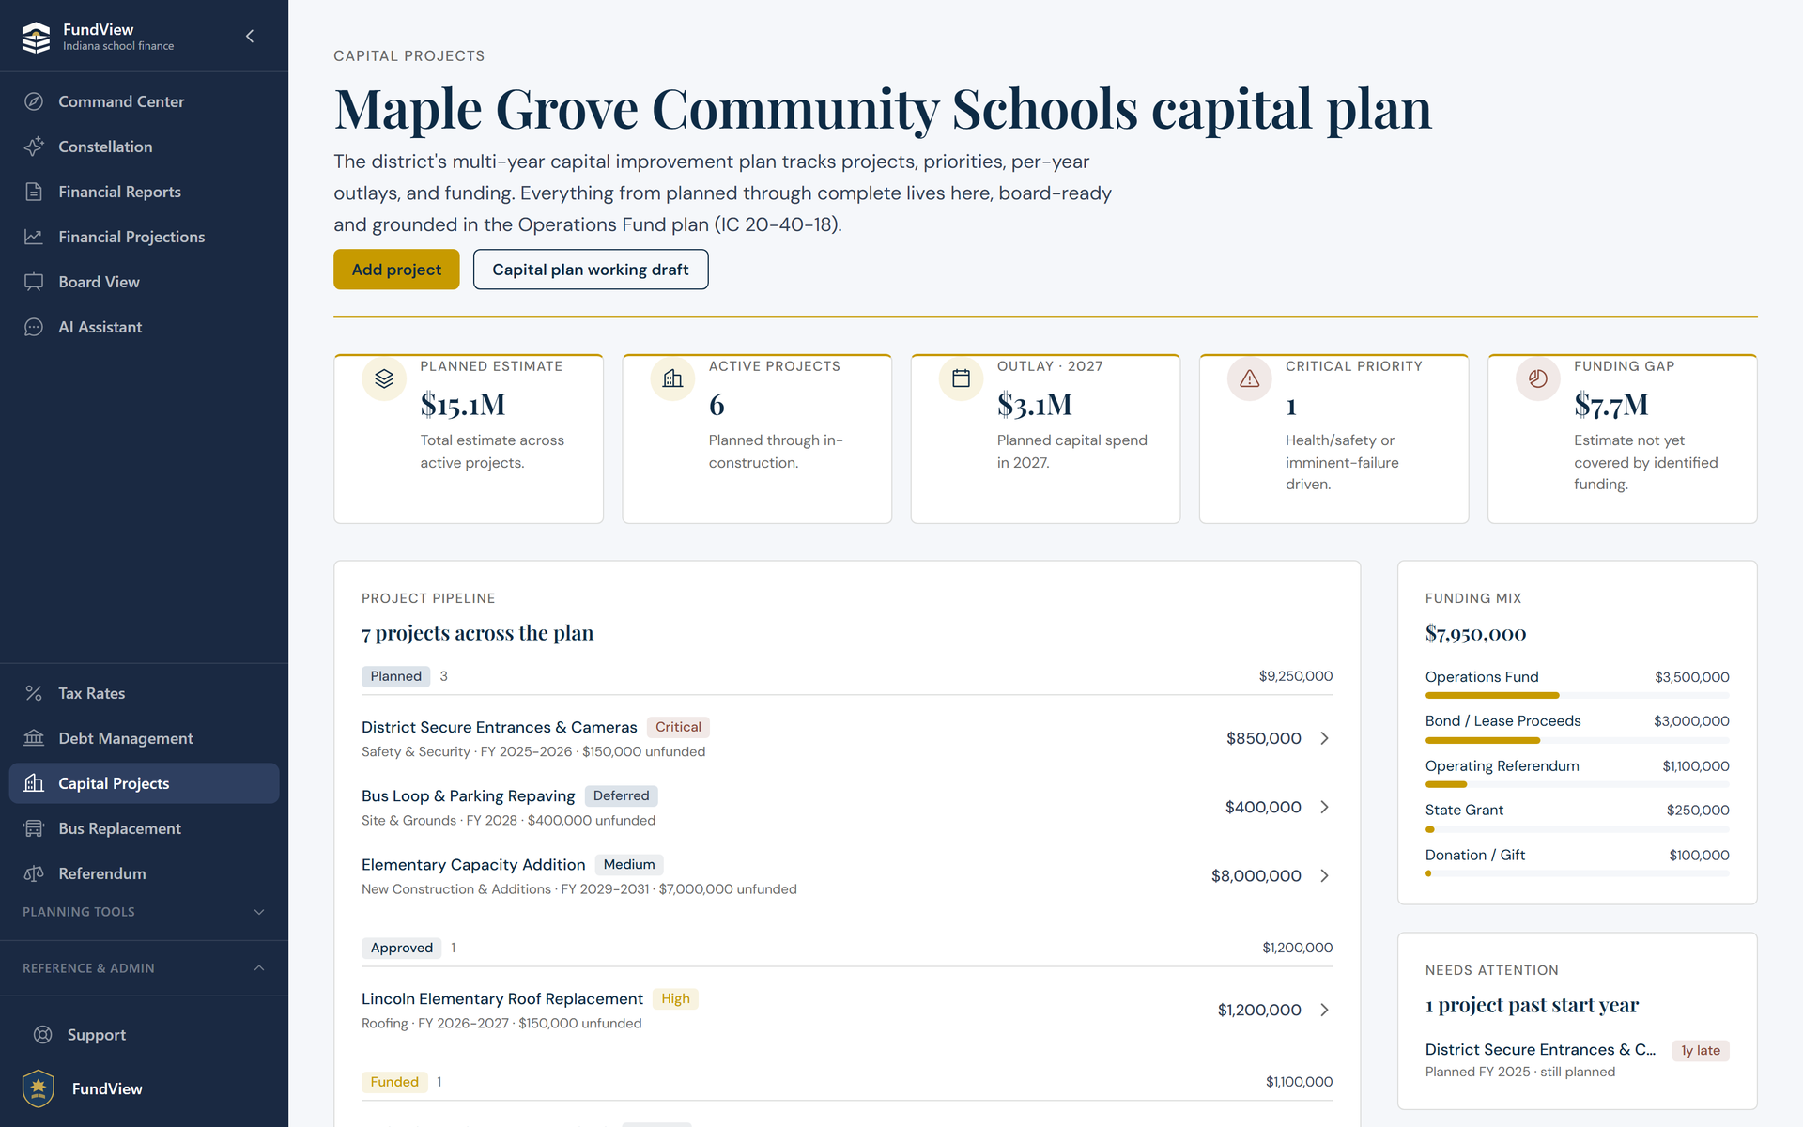
Task: Click the Medium priority badge
Action: tap(629, 864)
